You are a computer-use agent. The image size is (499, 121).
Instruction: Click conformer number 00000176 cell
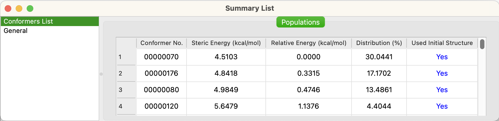tap(161, 74)
